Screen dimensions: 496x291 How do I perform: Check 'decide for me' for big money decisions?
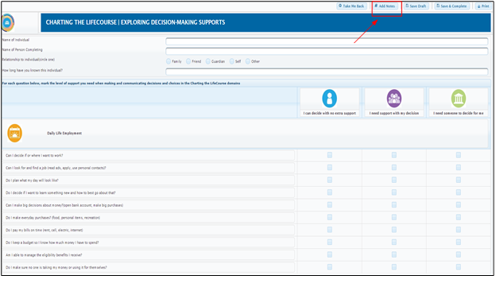click(459, 204)
